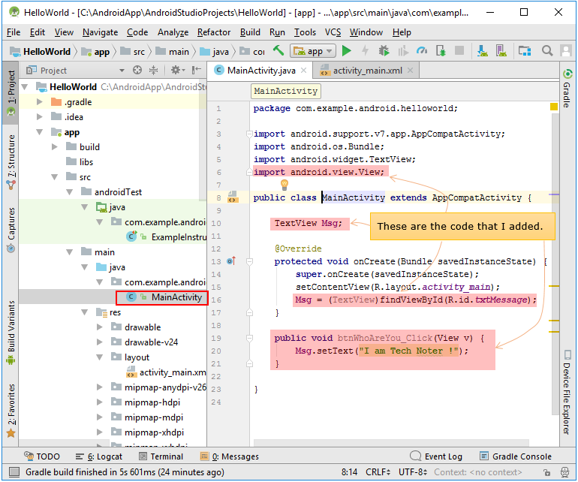Collapse the layout folder

[x=100, y=357]
